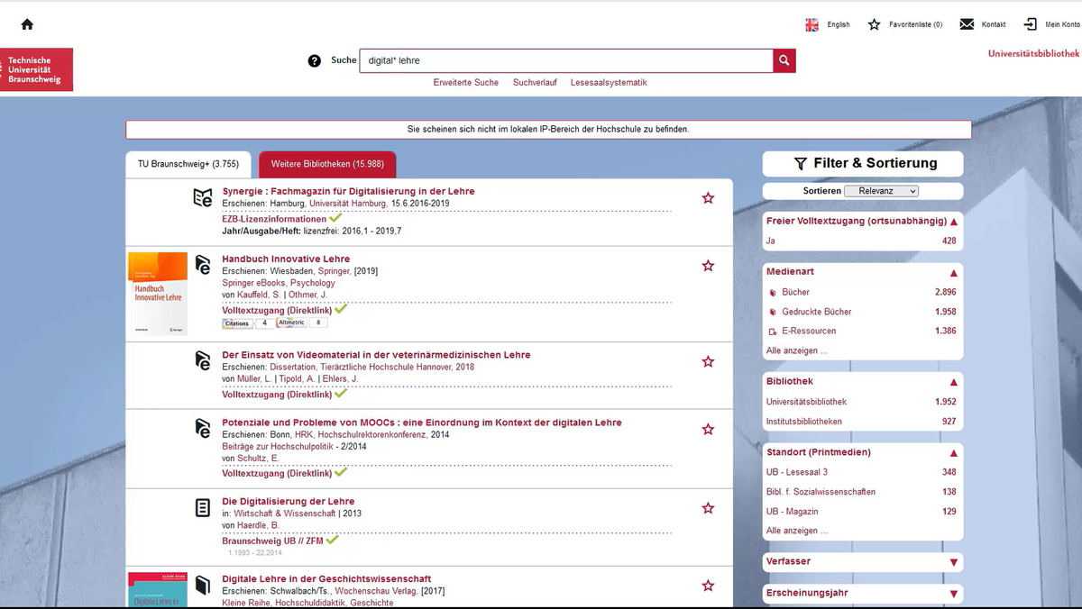Click the magnifier search button

(784, 60)
